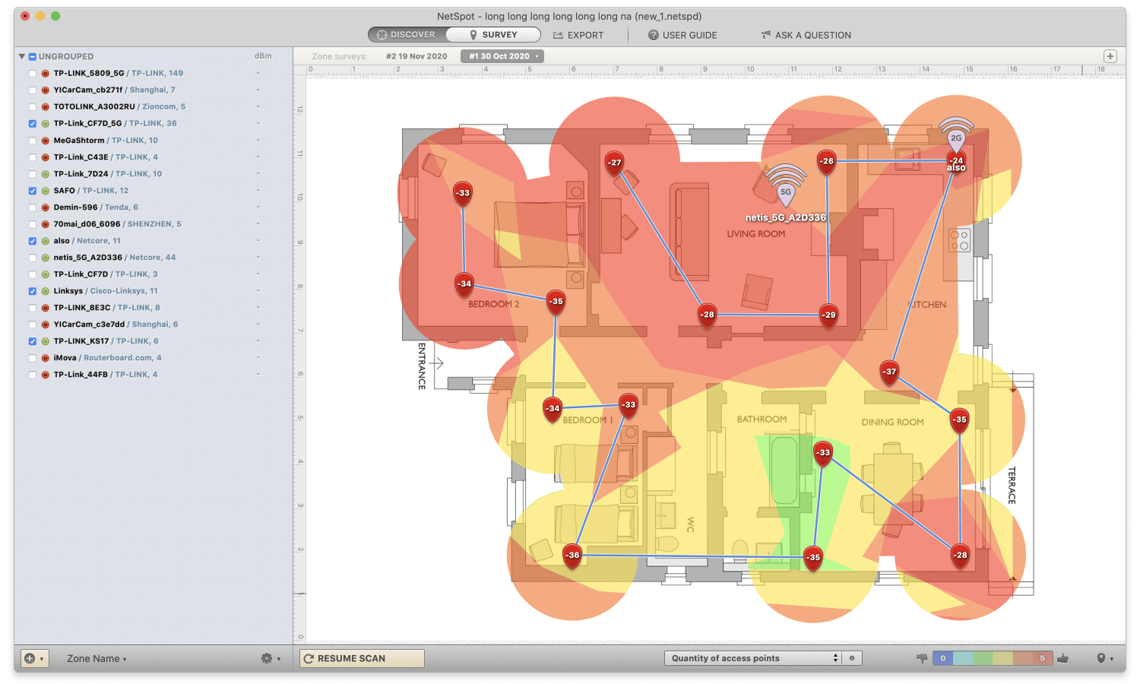
Task: Click the low-end 0 of color scale
Action: [943, 658]
